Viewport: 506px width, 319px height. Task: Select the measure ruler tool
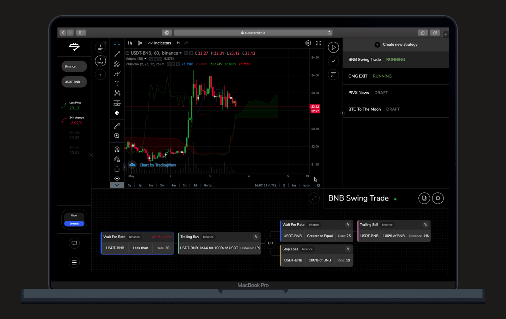click(117, 126)
